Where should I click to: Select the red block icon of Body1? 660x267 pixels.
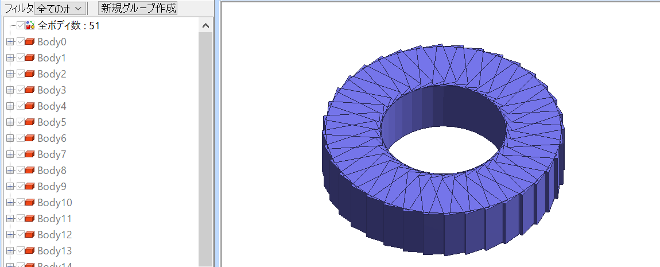[29, 57]
